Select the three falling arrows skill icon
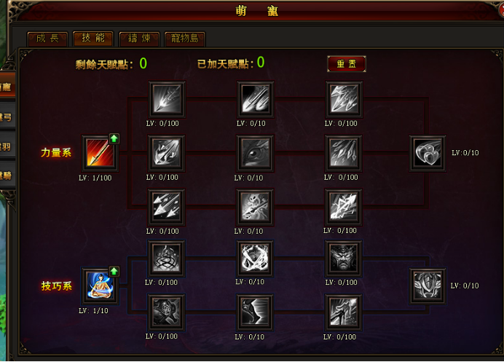Viewport: 504px width, 362px height. (x=166, y=207)
